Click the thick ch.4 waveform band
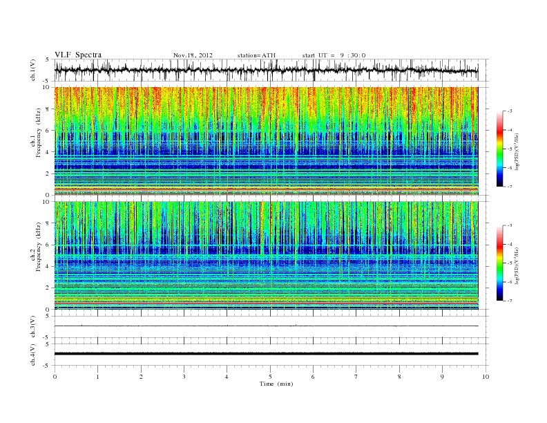The height and width of the screenshot is (423, 547). pyautogui.click(x=266, y=354)
